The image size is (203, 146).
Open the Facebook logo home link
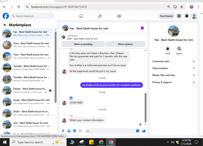(x=6, y=16)
